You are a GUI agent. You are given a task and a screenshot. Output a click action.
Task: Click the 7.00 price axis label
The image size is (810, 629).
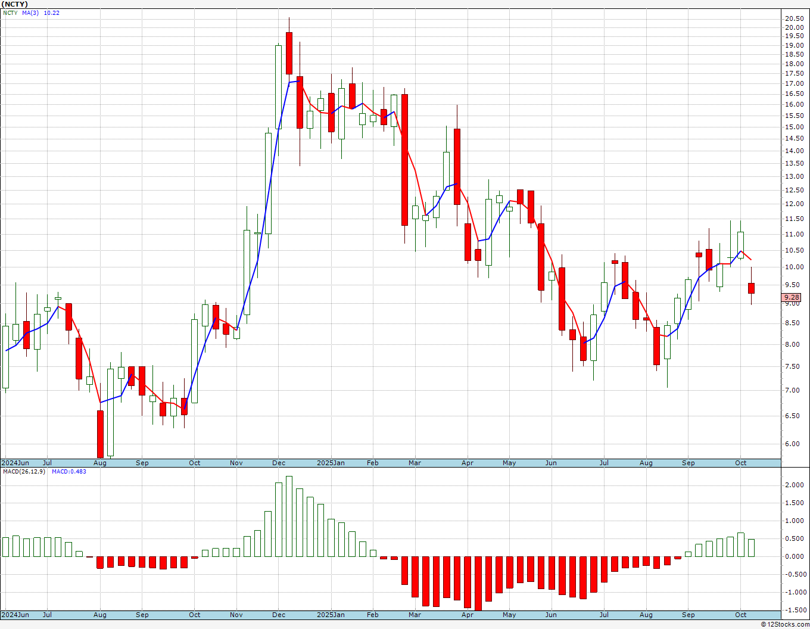tap(792, 390)
